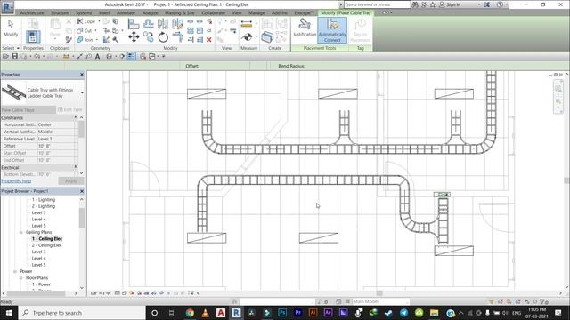
Task: Collapse the Ceiling Plans tree node
Action: coord(21,232)
